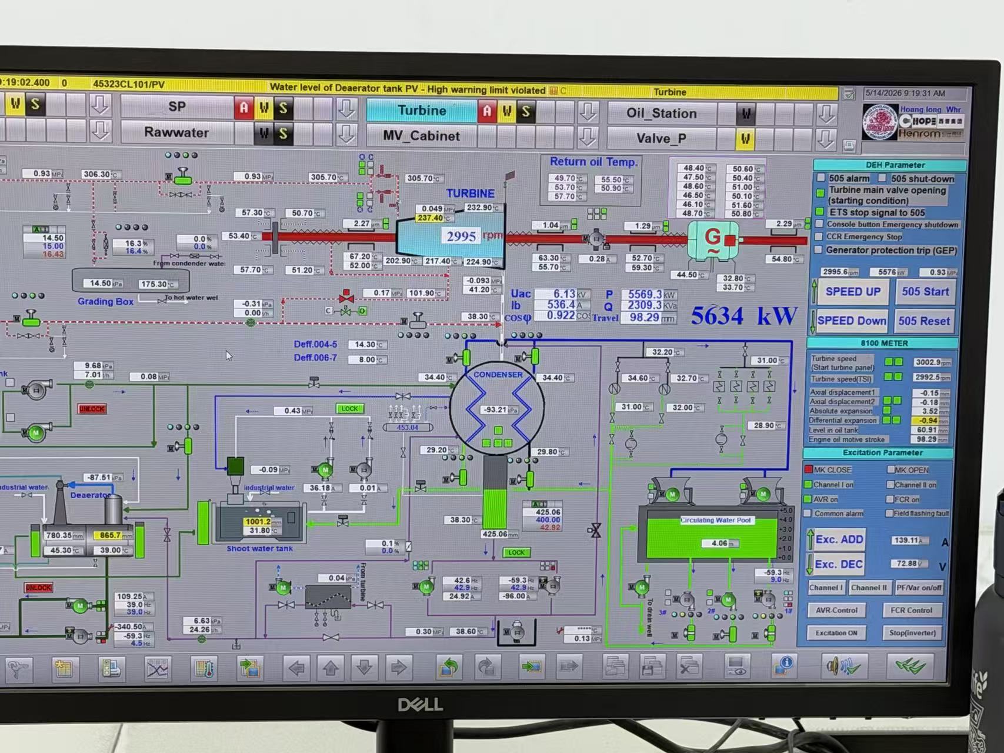This screenshot has width=1004, height=753.
Task: Click the down arrow navigation icon
Action: [365, 668]
